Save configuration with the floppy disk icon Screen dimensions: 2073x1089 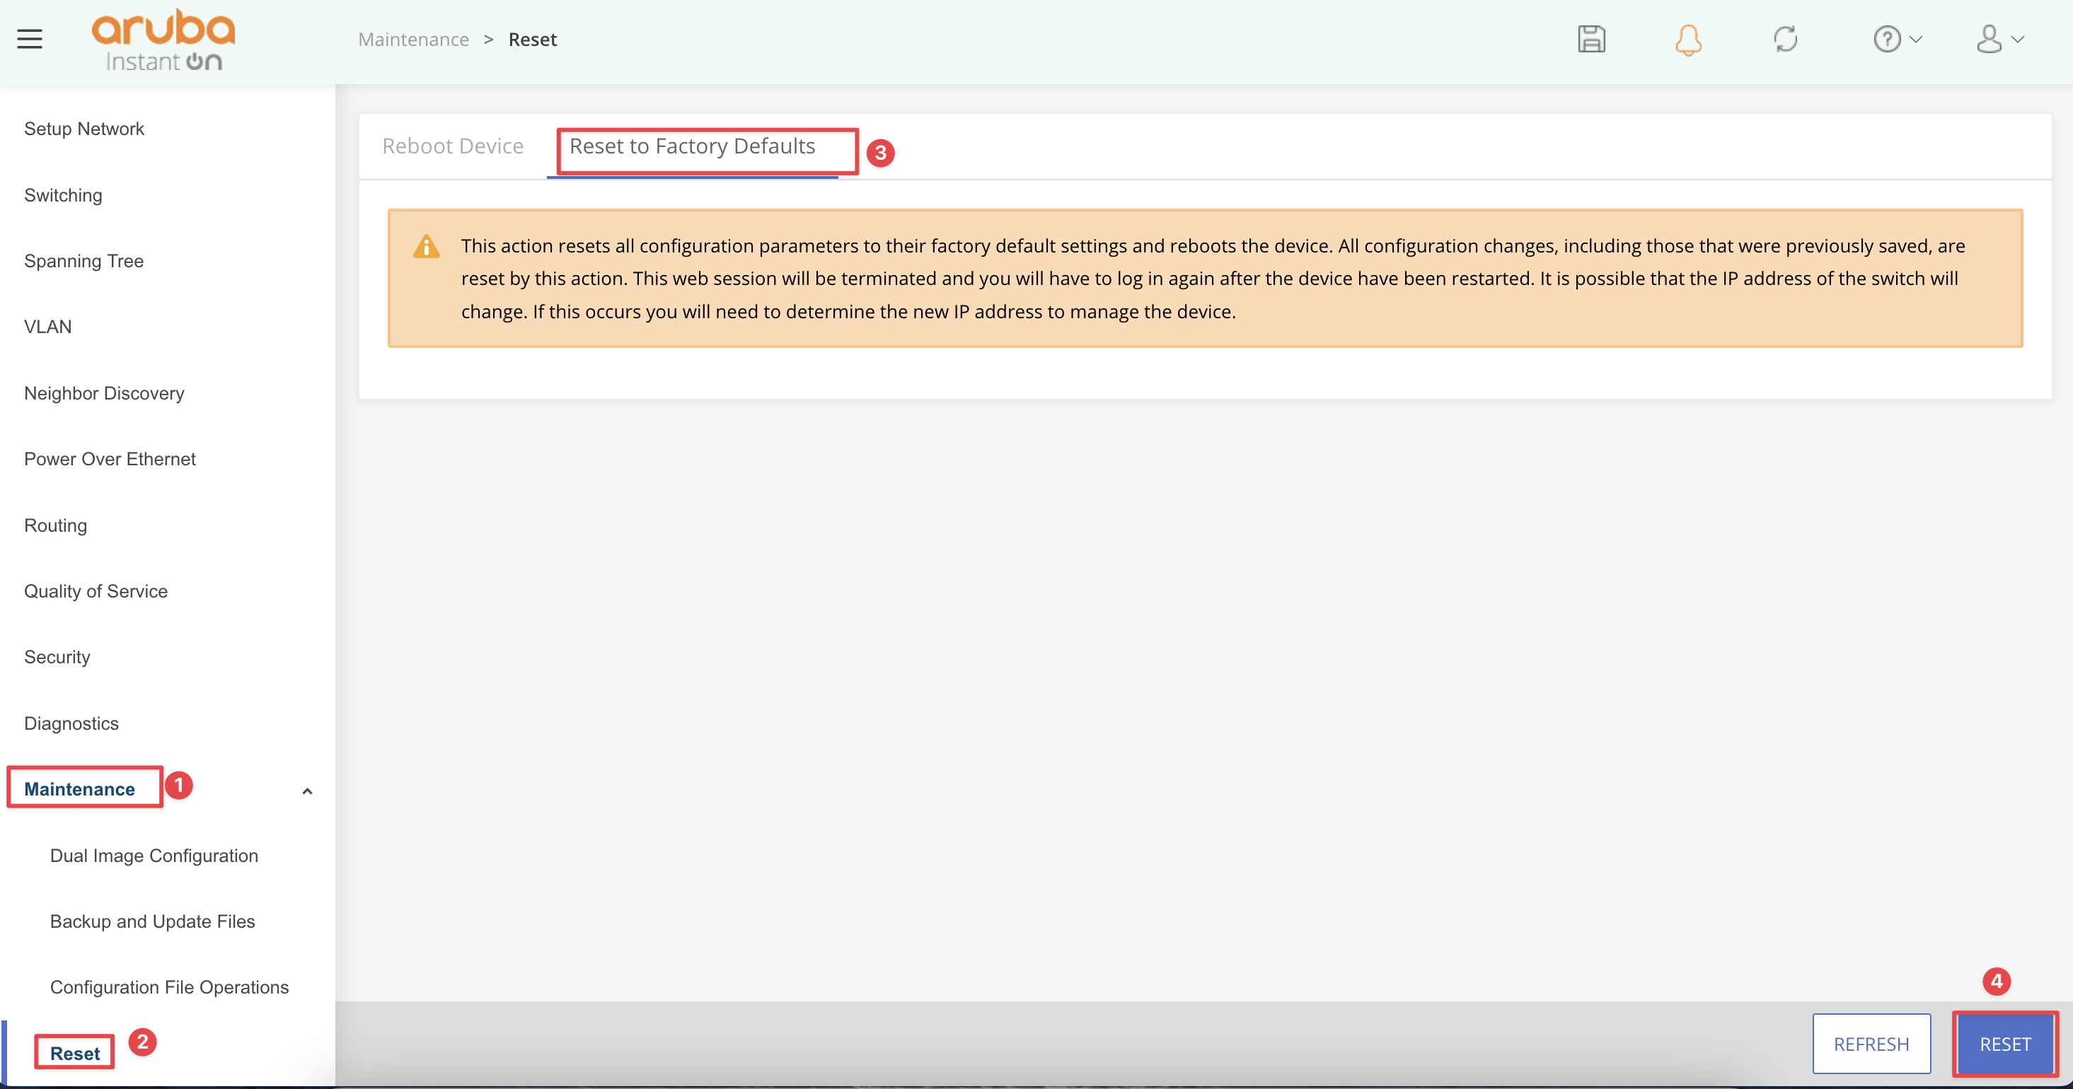click(x=1591, y=39)
